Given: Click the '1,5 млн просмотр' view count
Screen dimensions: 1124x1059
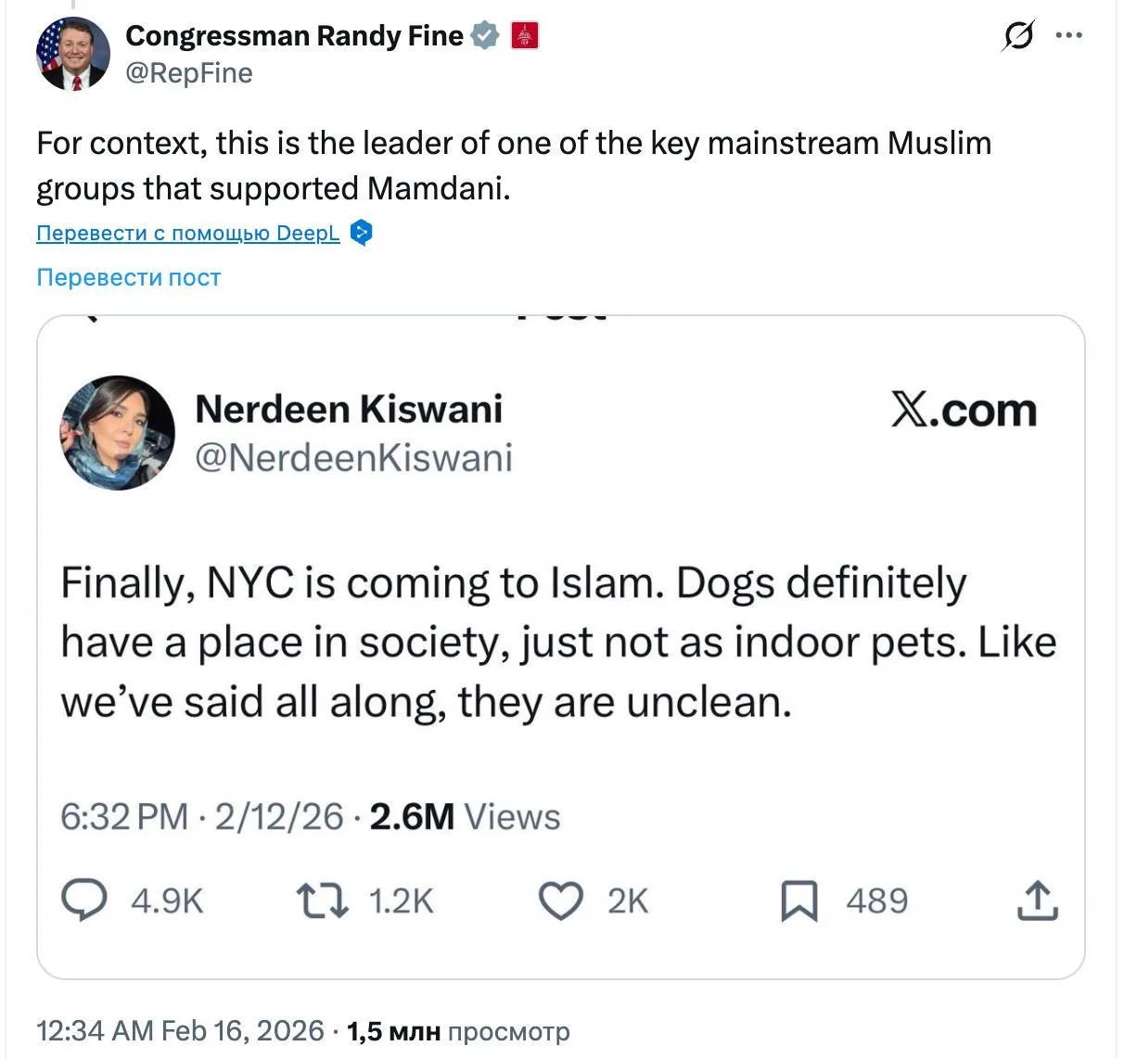Looking at the screenshot, I should (458, 1032).
